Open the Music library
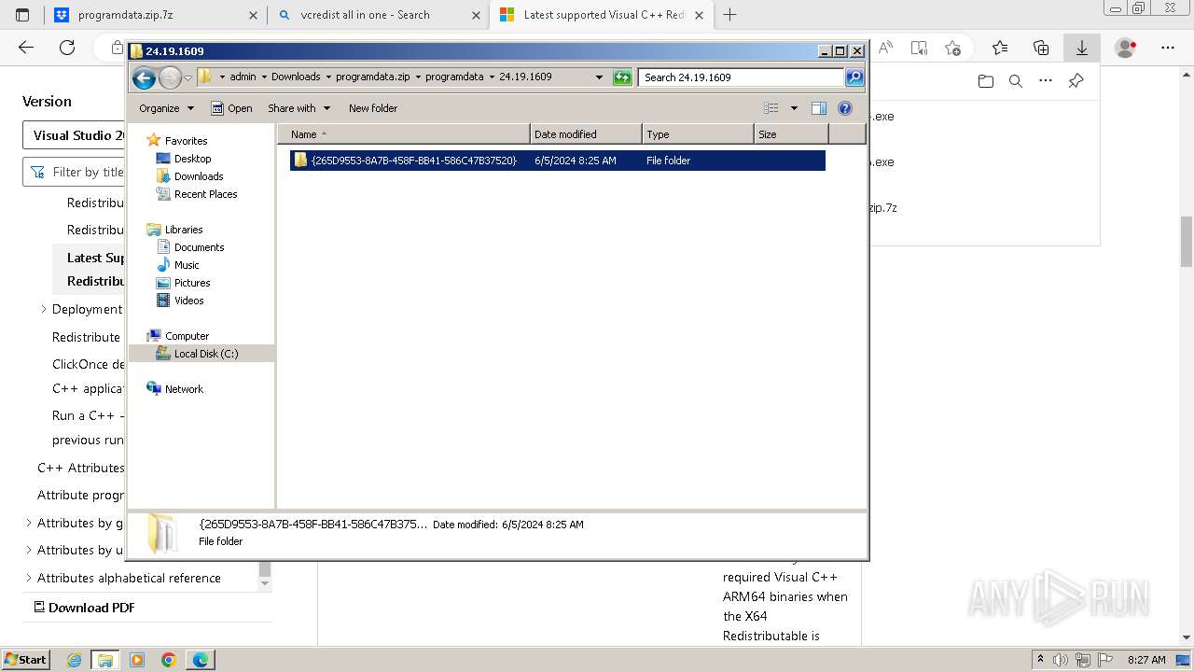The image size is (1194, 672). [187, 265]
